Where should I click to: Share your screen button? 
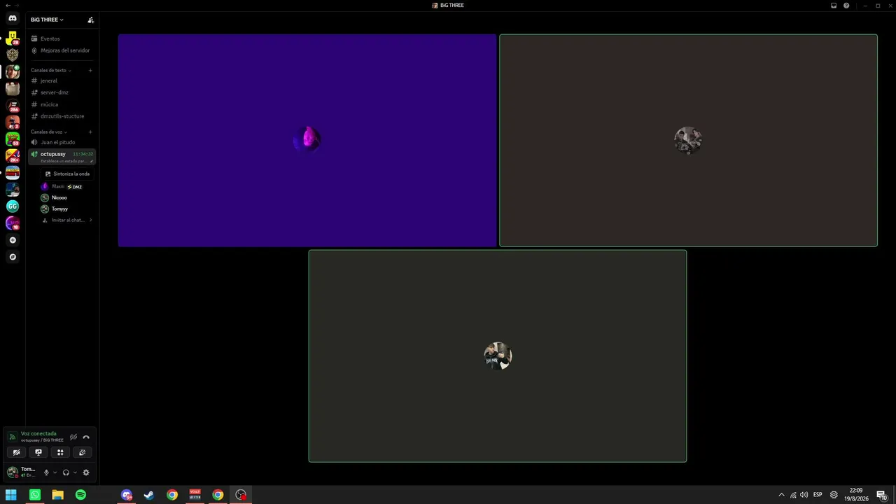tap(38, 452)
